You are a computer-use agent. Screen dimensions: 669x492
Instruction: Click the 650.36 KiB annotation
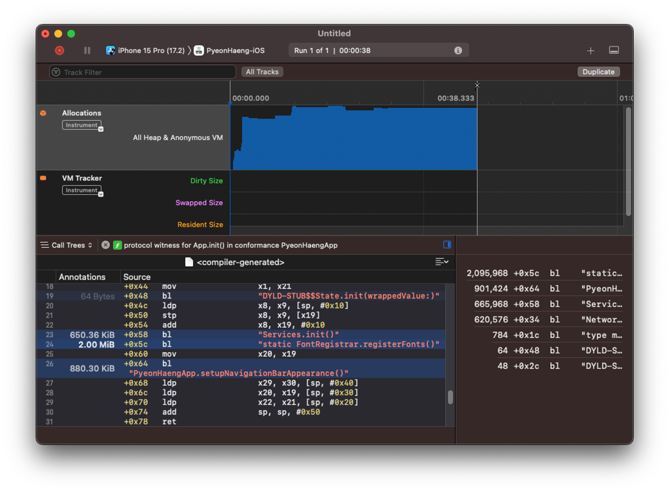pos(92,335)
